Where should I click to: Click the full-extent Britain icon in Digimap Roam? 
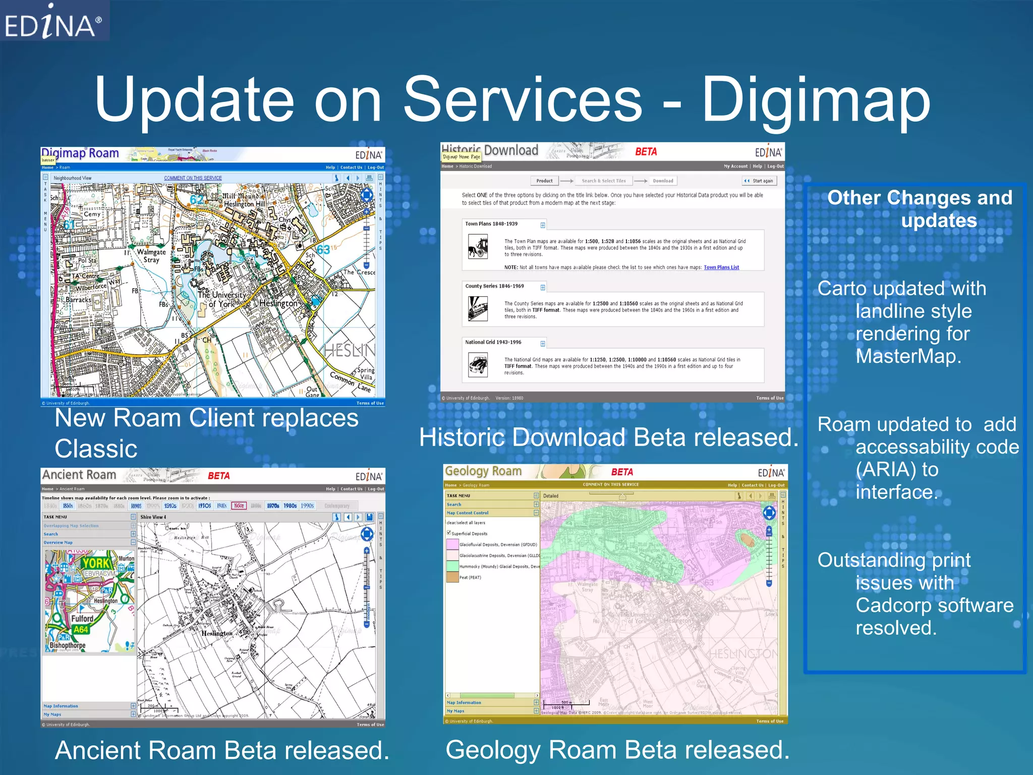coord(337,178)
